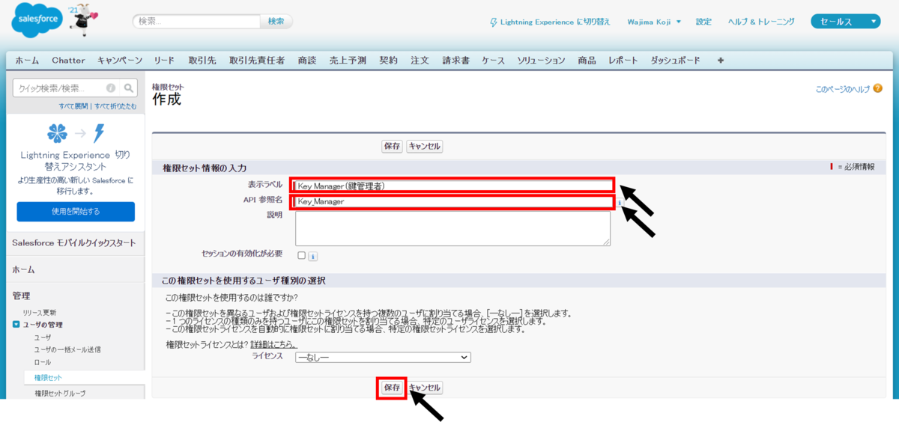Screen dimensions: 899x422
Task: Open the ライセンス dropdown
Action: pyautogui.click(x=383, y=358)
